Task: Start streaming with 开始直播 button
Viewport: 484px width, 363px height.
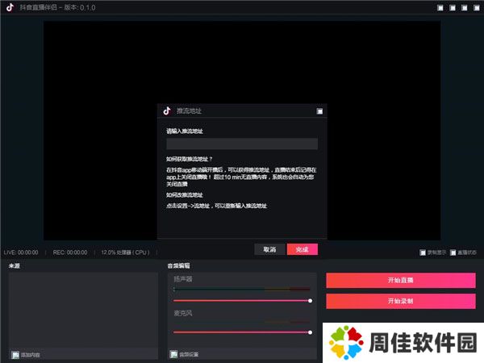Action: 400,280
